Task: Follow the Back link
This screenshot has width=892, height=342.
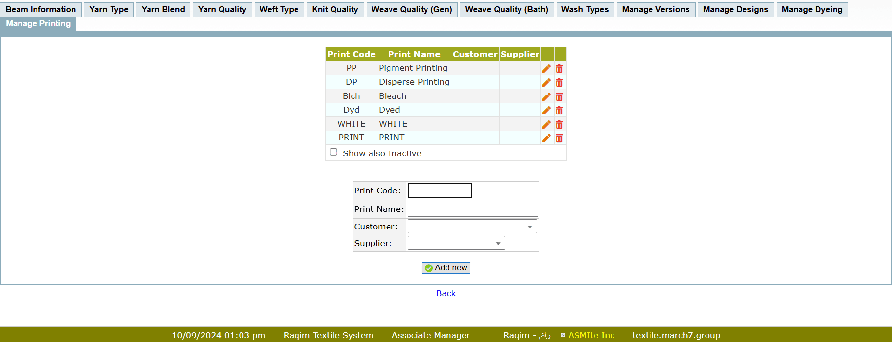Action: point(446,293)
